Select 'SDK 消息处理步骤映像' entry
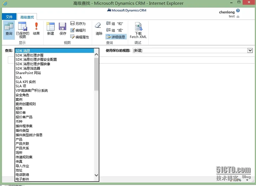256x186 pixels. [x=55, y=64]
